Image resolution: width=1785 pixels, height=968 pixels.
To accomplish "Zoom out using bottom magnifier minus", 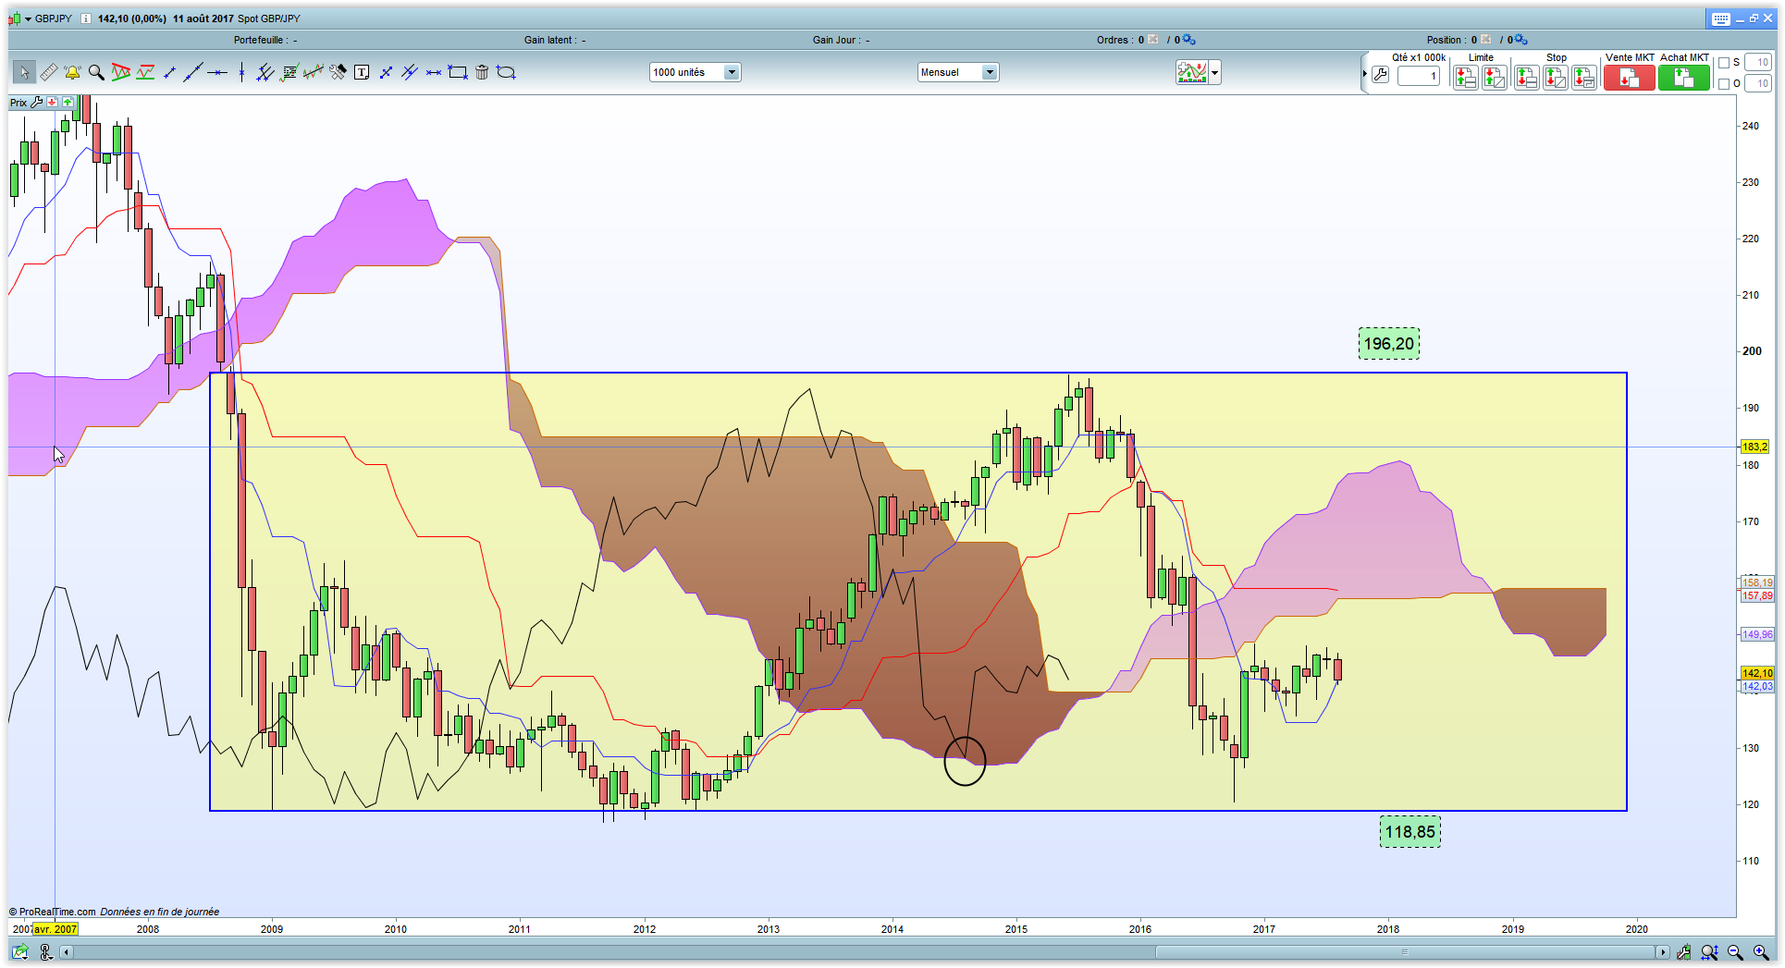I will point(1735,952).
